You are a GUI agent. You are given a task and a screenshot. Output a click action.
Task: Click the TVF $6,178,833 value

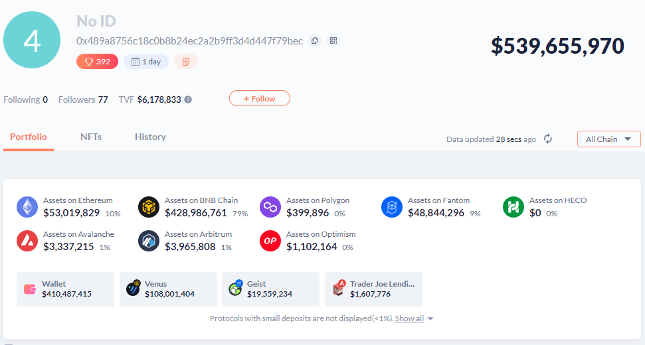point(159,100)
